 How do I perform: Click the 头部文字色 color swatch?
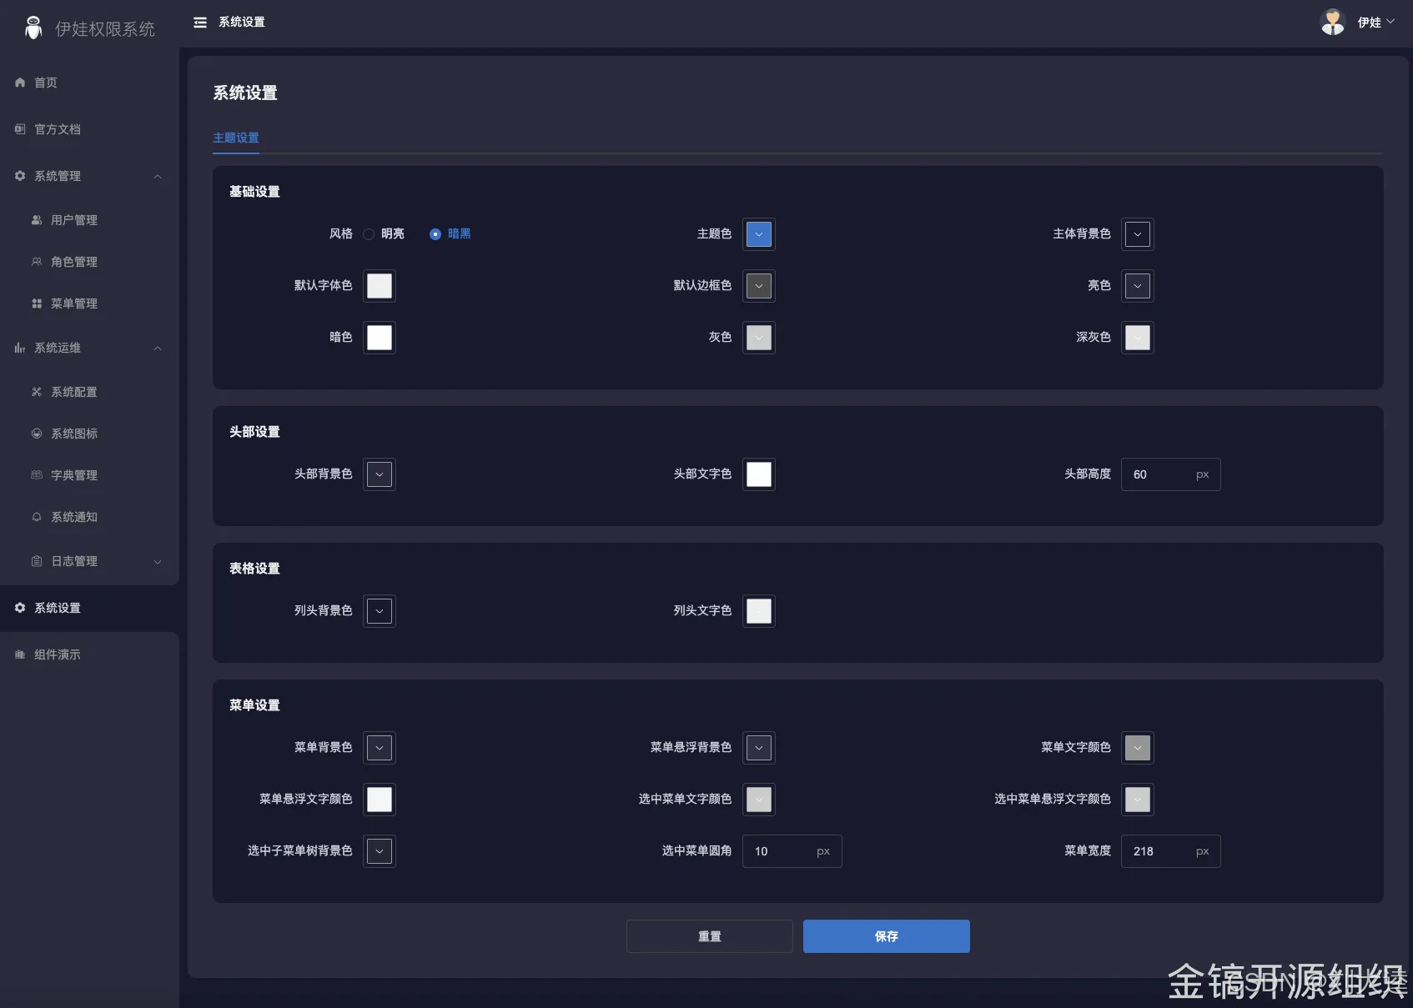pos(759,474)
